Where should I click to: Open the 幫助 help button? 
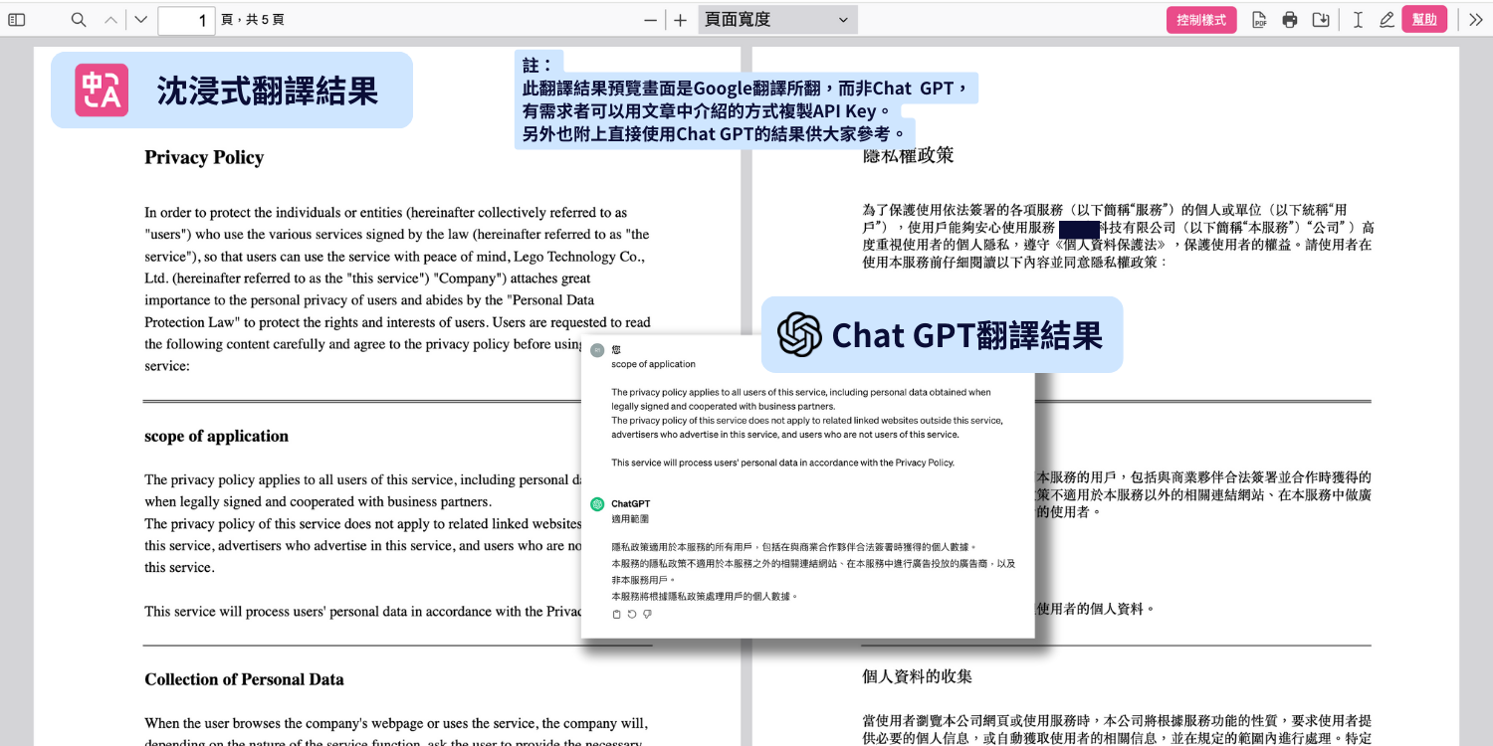point(1424,20)
